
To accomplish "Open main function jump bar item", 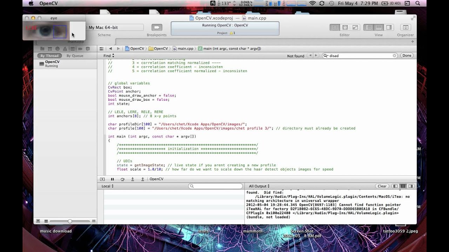I will point(229,49).
